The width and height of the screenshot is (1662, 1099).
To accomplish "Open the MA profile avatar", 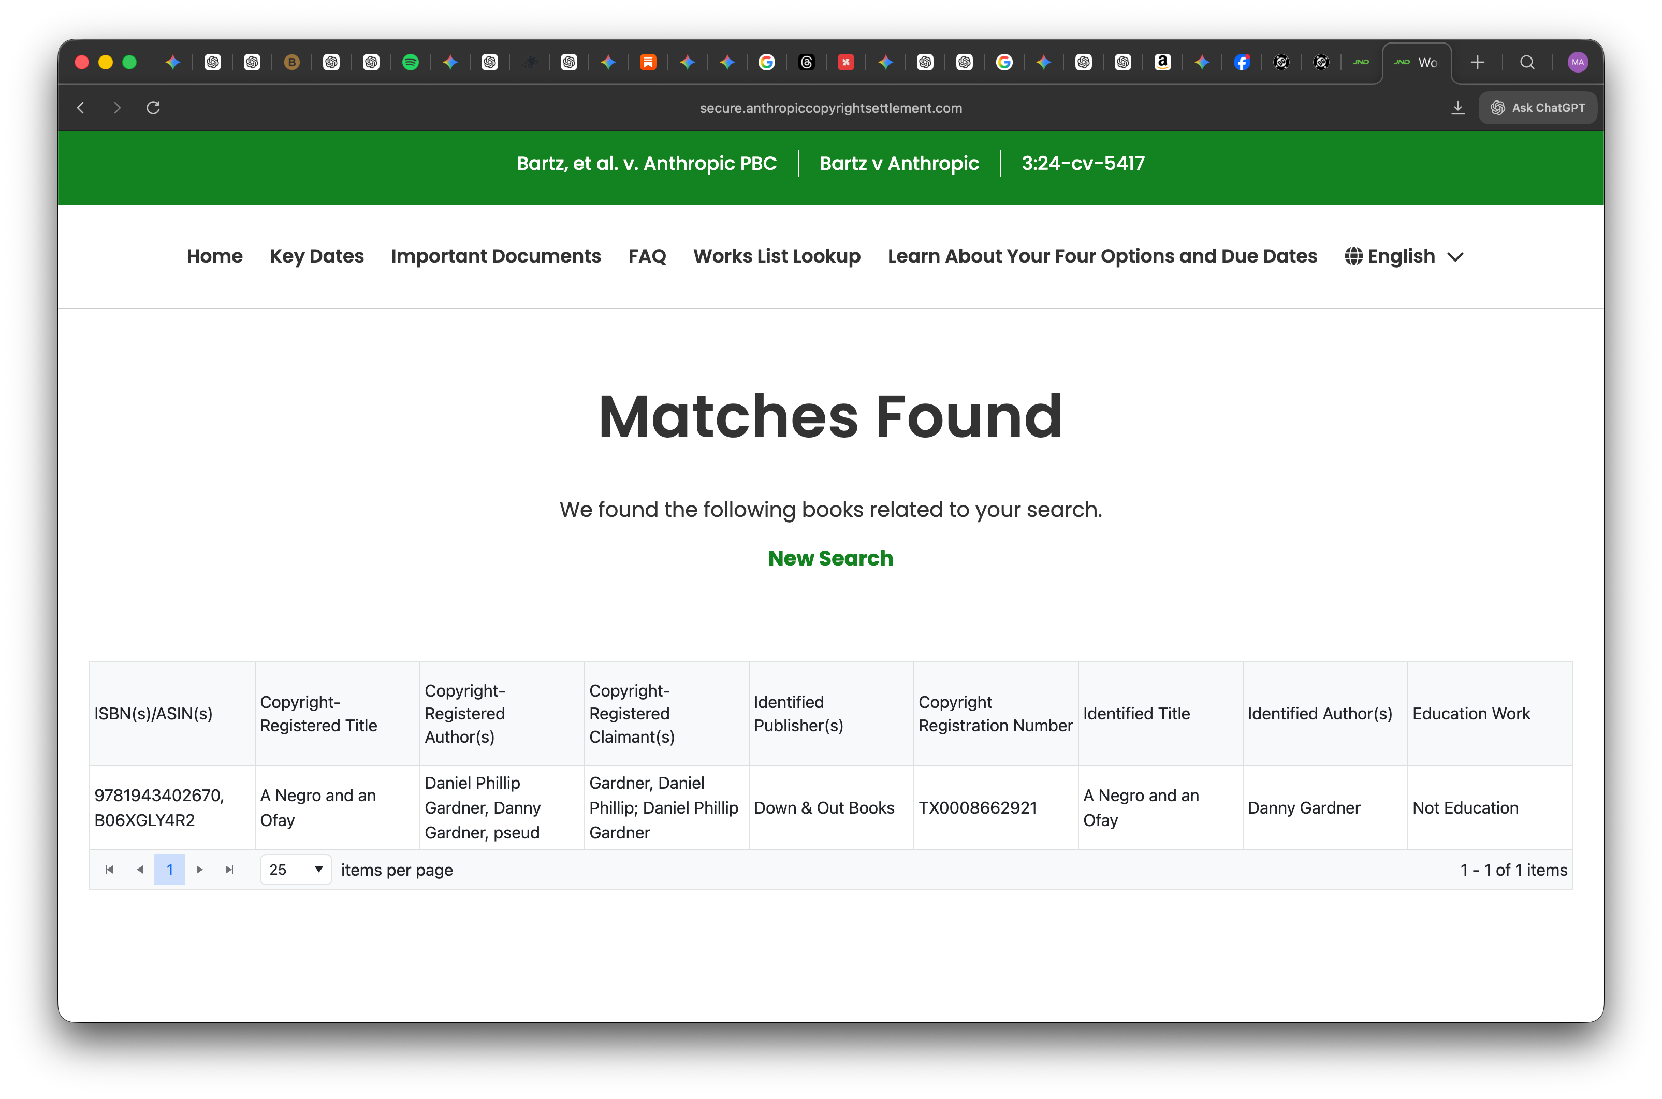I will pyautogui.click(x=1578, y=62).
